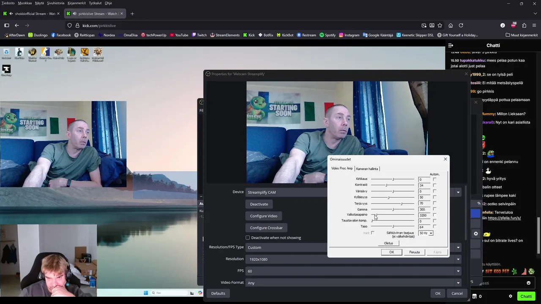Click Valkotasapaino slider handle
The image size is (541, 304).
coord(376,215)
